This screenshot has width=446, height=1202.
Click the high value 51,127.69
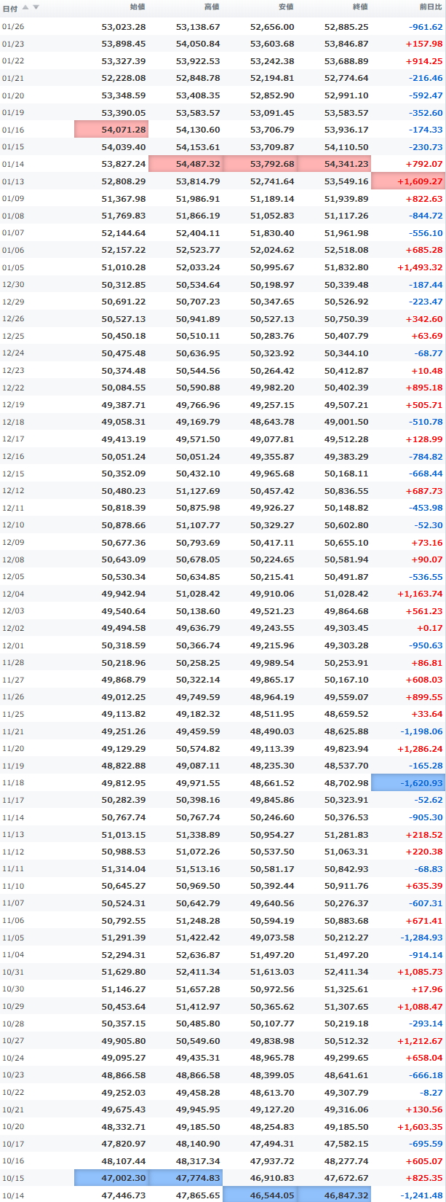198,491
